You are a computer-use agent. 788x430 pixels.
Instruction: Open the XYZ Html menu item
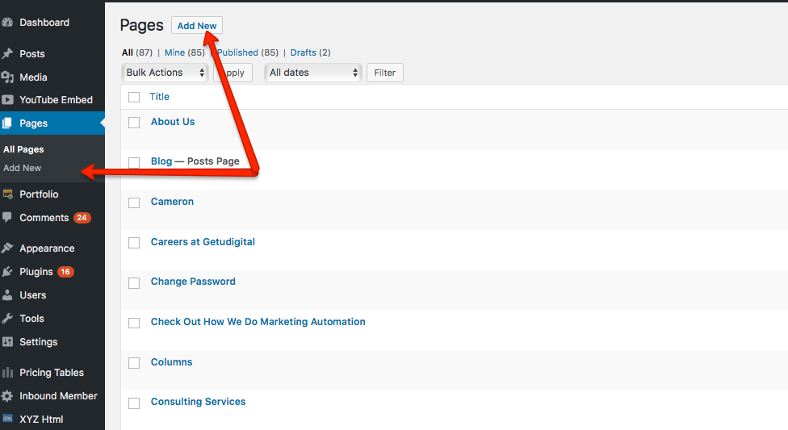[41, 419]
